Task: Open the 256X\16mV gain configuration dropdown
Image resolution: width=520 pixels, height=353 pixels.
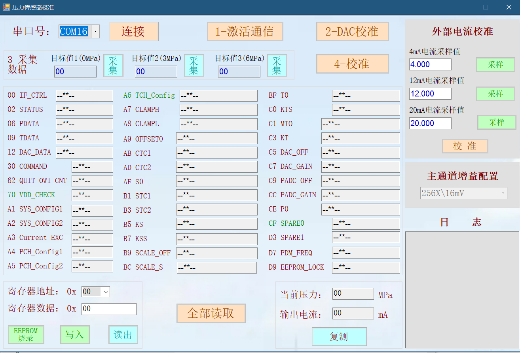Action: click(x=504, y=193)
